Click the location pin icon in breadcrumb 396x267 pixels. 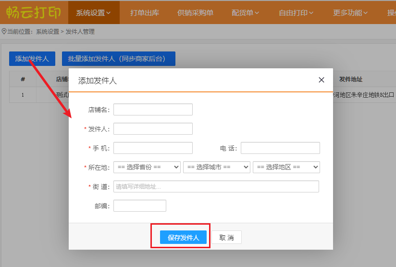tap(4, 31)
